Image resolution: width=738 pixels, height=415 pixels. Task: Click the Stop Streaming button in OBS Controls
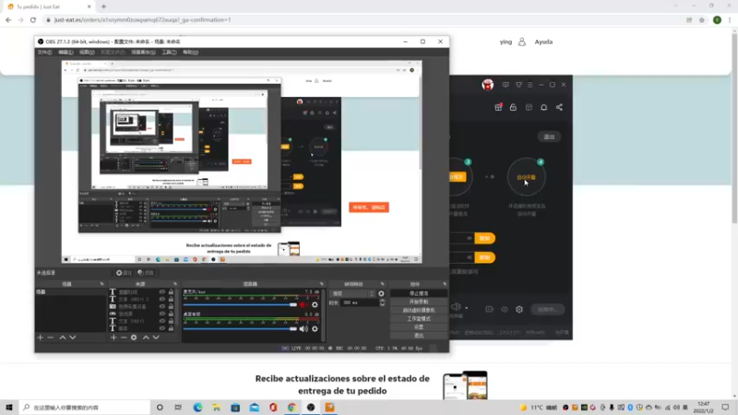419,293
